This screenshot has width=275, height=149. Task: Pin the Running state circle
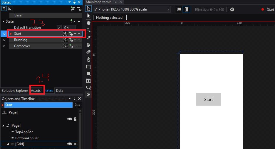point(4,40)
